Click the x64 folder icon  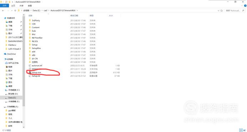tap(30, 52)
